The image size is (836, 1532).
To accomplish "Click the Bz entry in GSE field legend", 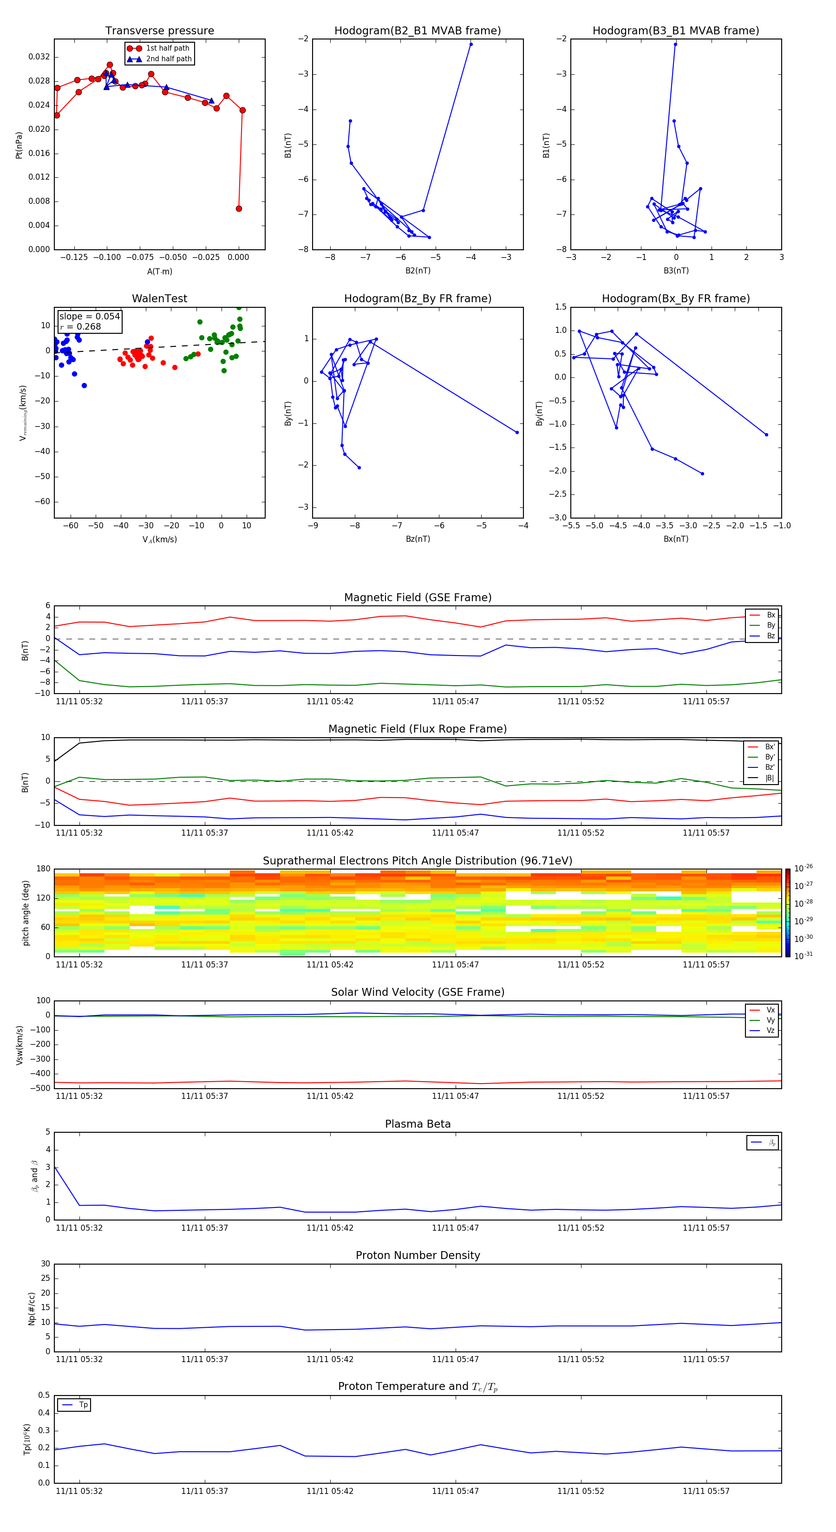I will (762, 636).
